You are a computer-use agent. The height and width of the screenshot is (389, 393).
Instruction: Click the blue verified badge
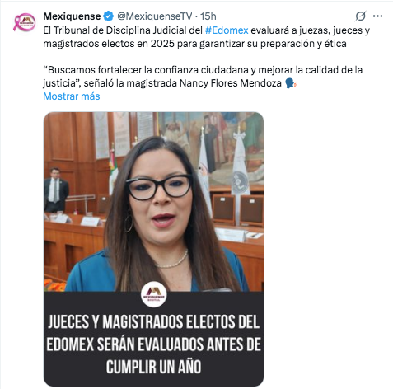click(x=108, y=16)
